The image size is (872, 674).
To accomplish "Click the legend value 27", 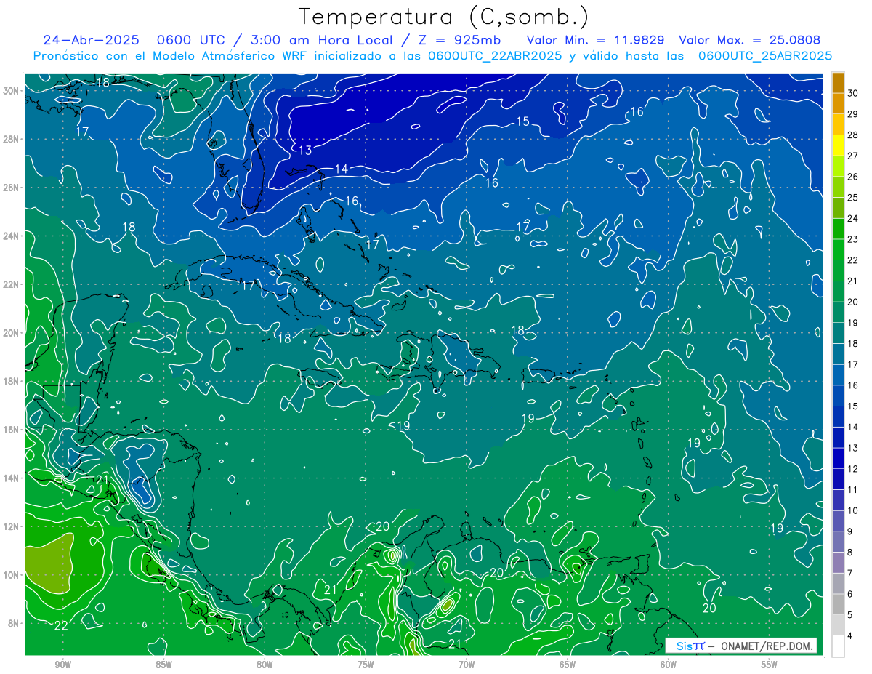I will tap(853, 156).
